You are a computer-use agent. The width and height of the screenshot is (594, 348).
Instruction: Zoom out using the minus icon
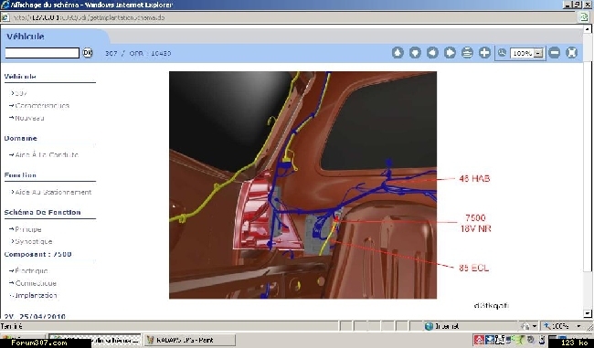(554, 53)
